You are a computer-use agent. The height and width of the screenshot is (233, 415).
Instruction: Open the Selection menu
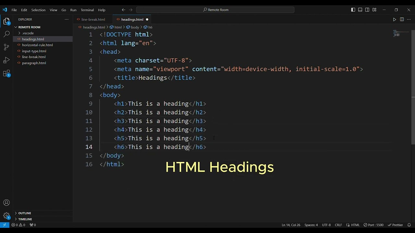pos(38,10)
